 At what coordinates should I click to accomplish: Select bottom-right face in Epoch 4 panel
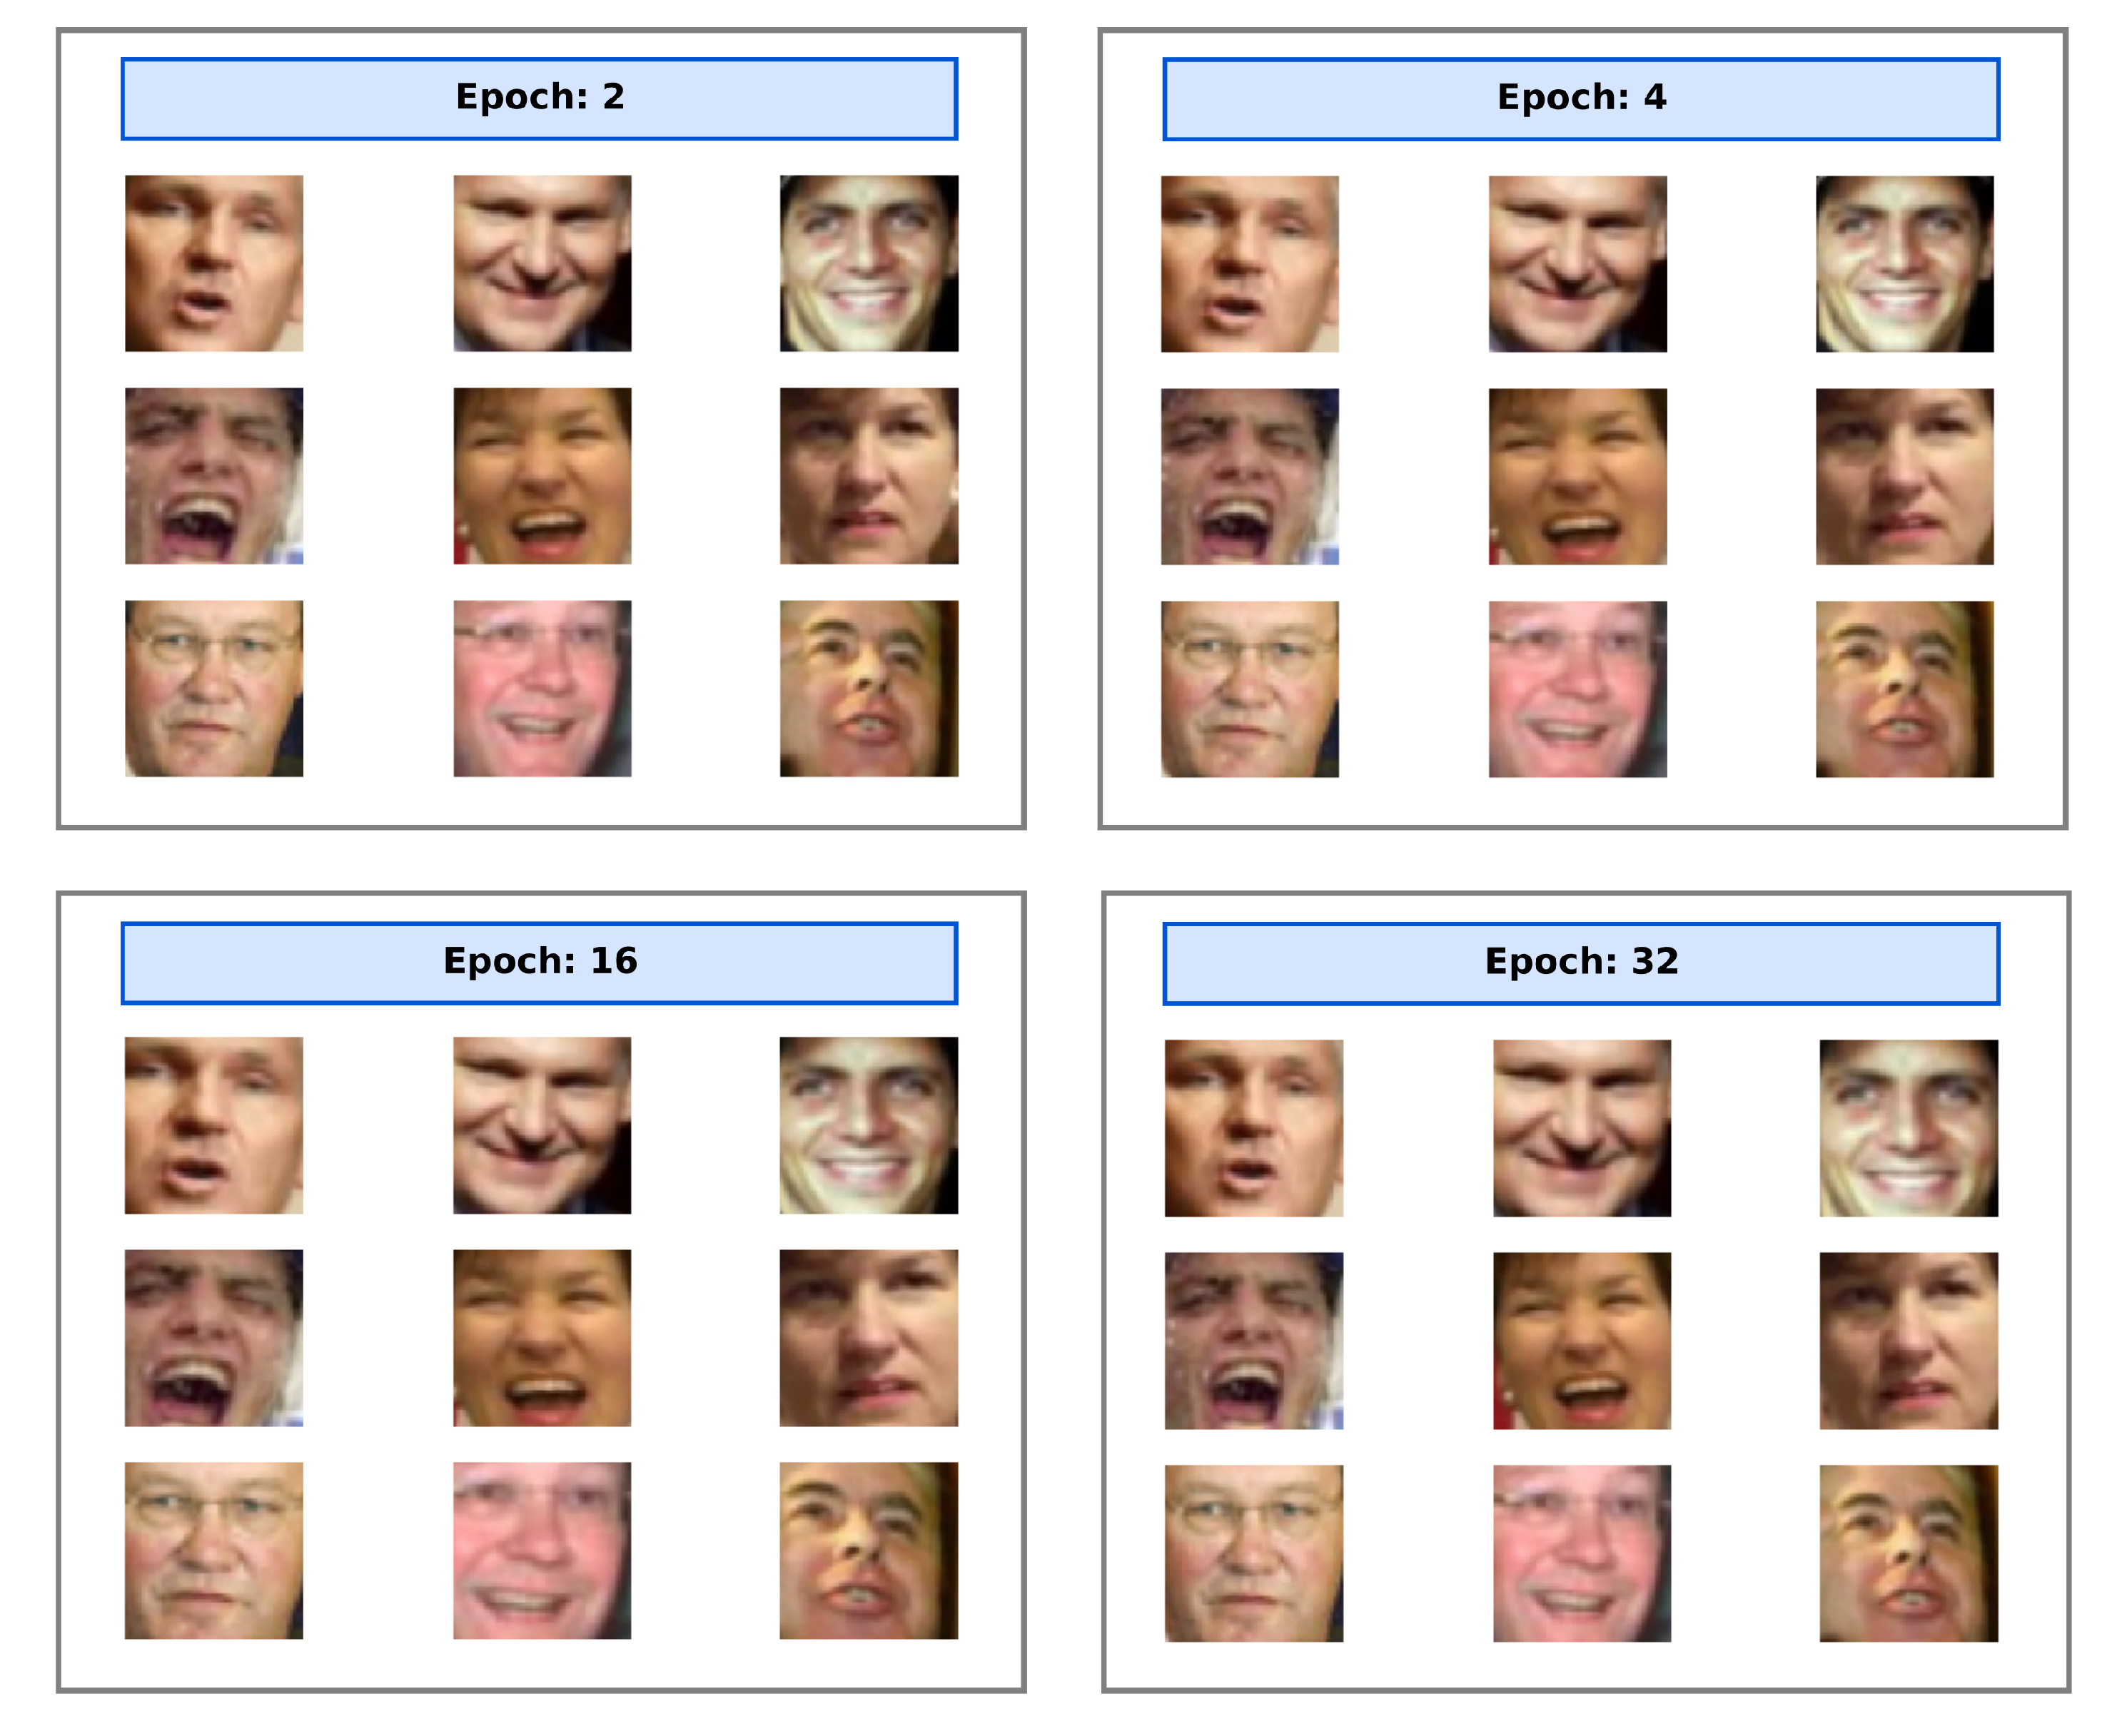1904,689
